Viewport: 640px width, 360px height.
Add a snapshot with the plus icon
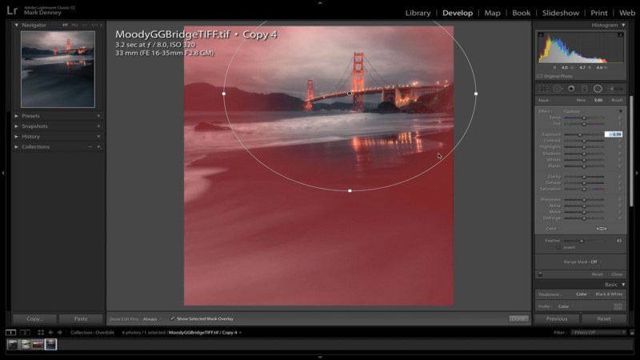(98, 126)
